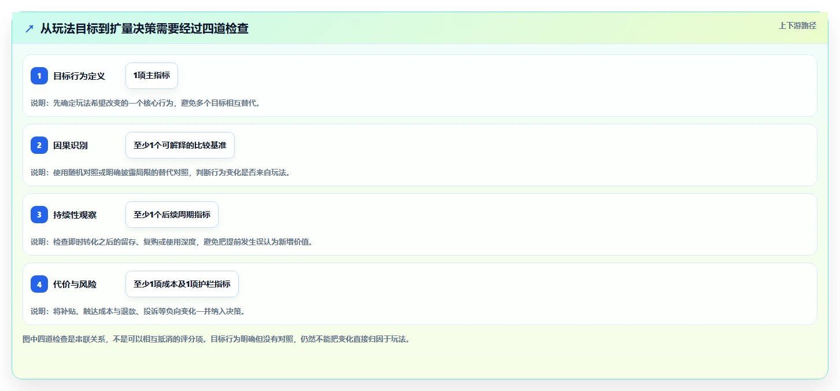Click the 至少1项成本及1项护栏指标 tag
Image resolution: width=840 pixels, height=391 pixels.
(182, 284)
